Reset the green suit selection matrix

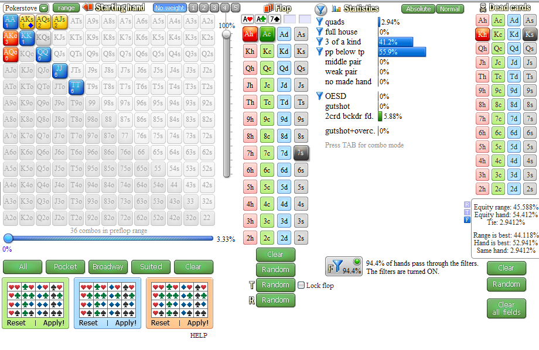coord(16,323)
